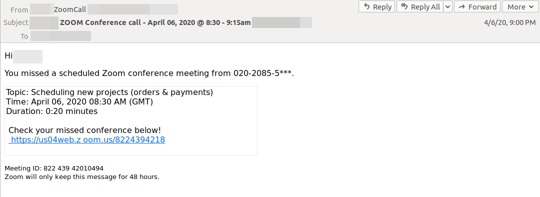Click the 4/6/20, 9:00 PM date
540x197 pixels.
[x=509, y=22]
